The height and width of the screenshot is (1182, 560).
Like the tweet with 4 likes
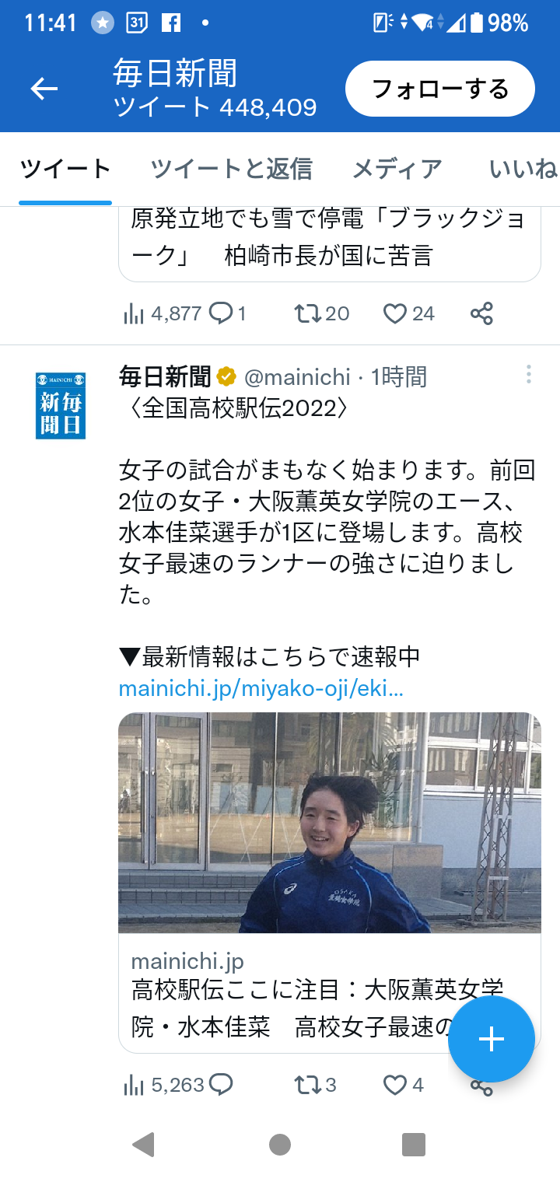395,1085
